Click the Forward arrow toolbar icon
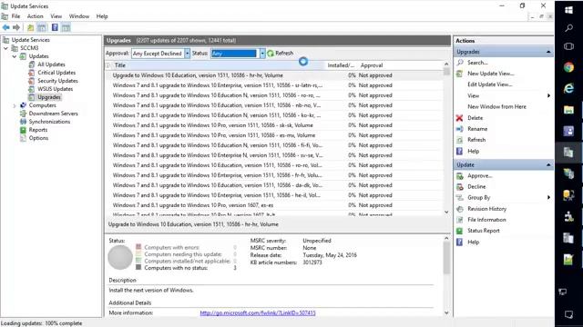Screen dimensions: 583x327 [x=16, y=27]
